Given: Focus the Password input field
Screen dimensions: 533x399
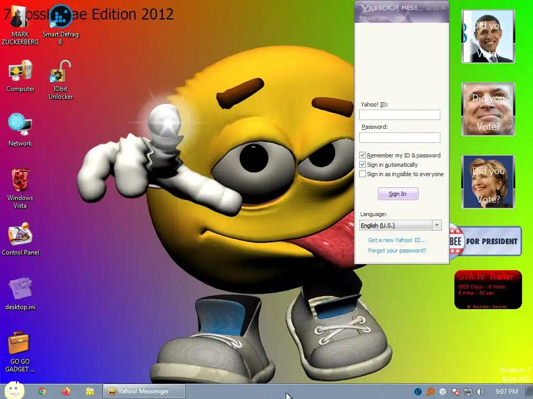Looking at the screenshot, I should pyautogui.click(x=399, y=137).
